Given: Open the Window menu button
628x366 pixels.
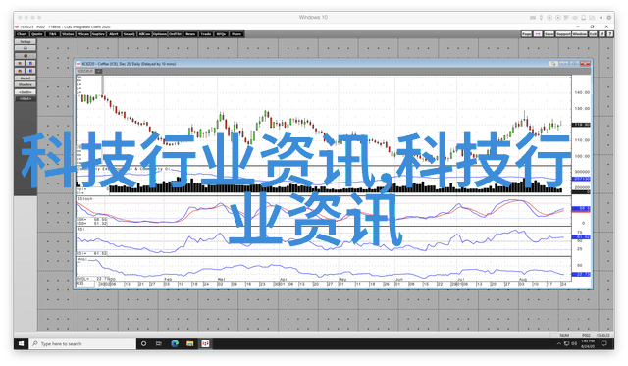Looking at the screenshot, I should pos(579,34).
